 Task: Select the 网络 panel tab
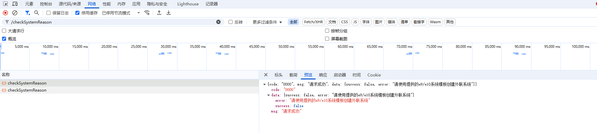point(92,4)
